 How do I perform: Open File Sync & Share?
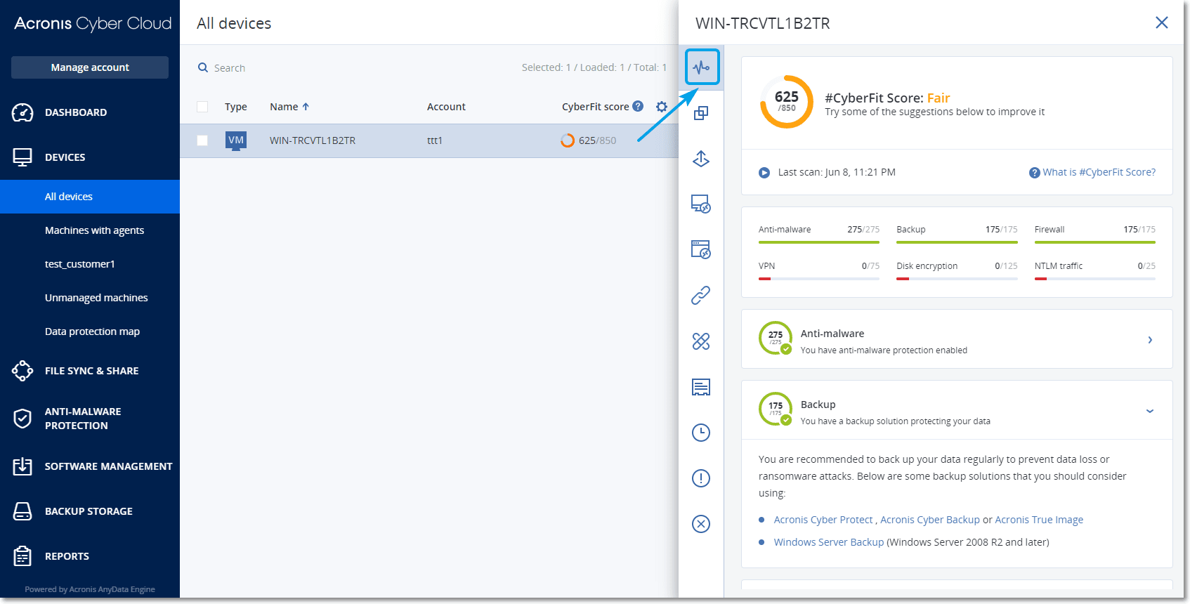point(90,371)
